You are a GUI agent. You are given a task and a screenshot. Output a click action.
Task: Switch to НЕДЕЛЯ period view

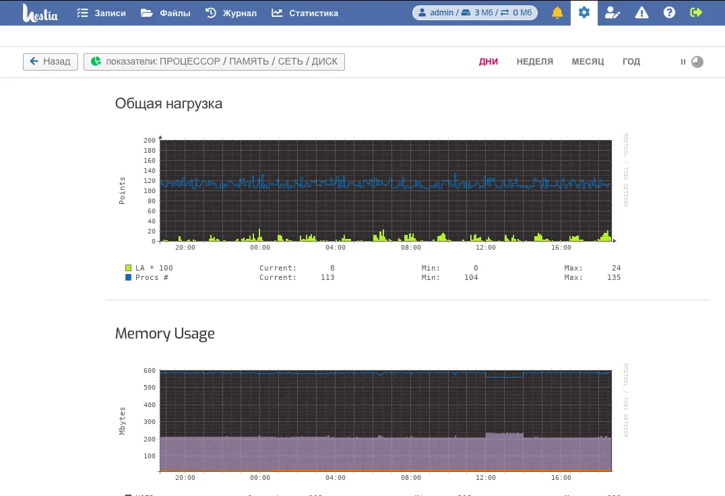click(535, 62)
